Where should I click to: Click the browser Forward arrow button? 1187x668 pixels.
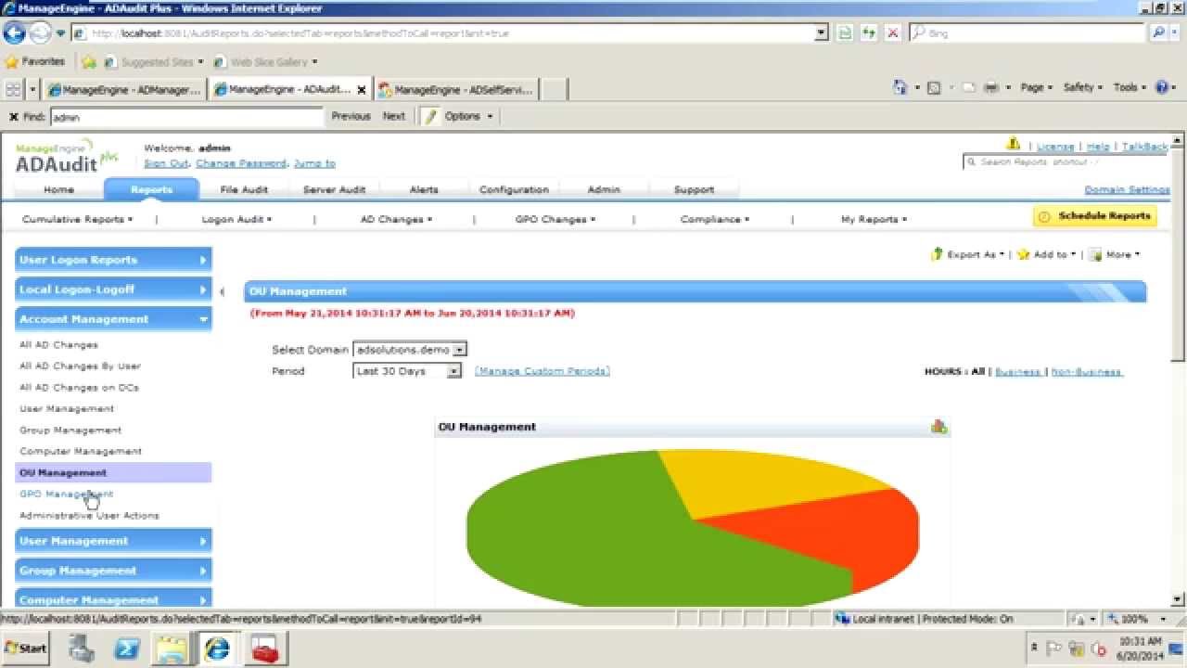click(40, 33)
